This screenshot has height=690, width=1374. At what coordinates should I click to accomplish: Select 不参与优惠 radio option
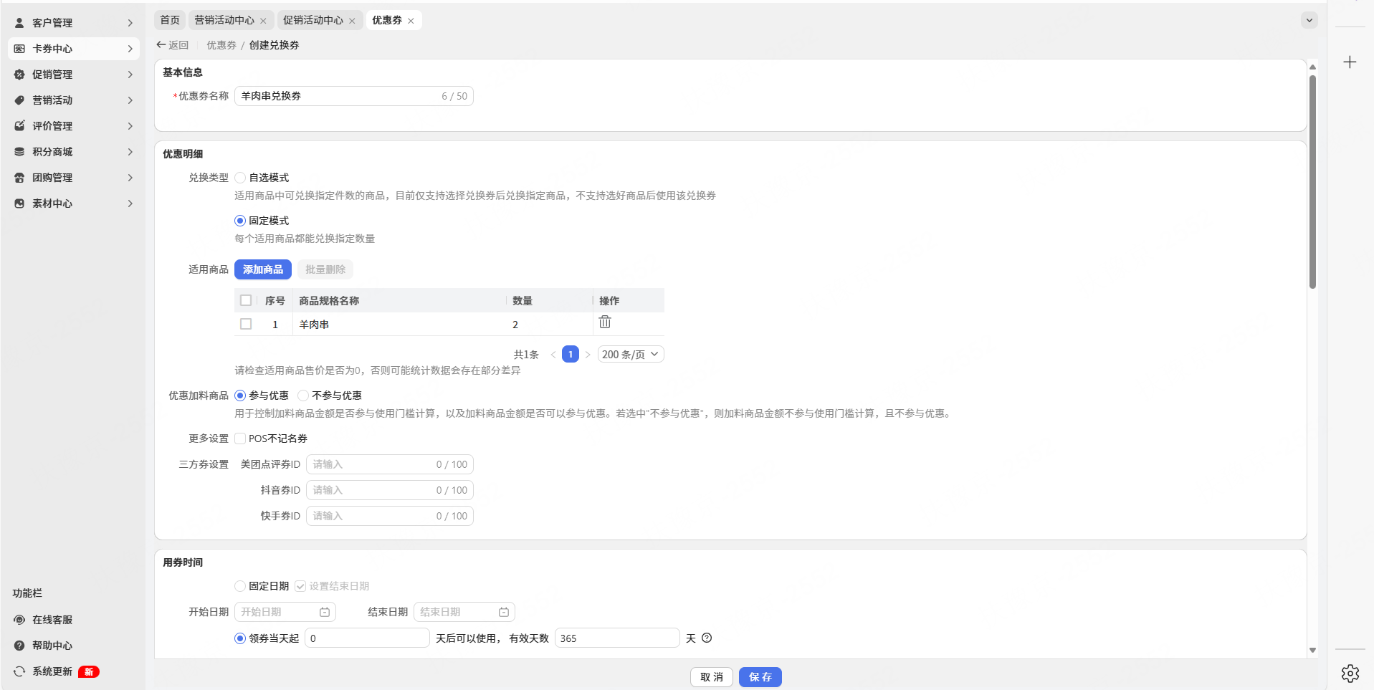pyautogui.click(x=303, y=396)
